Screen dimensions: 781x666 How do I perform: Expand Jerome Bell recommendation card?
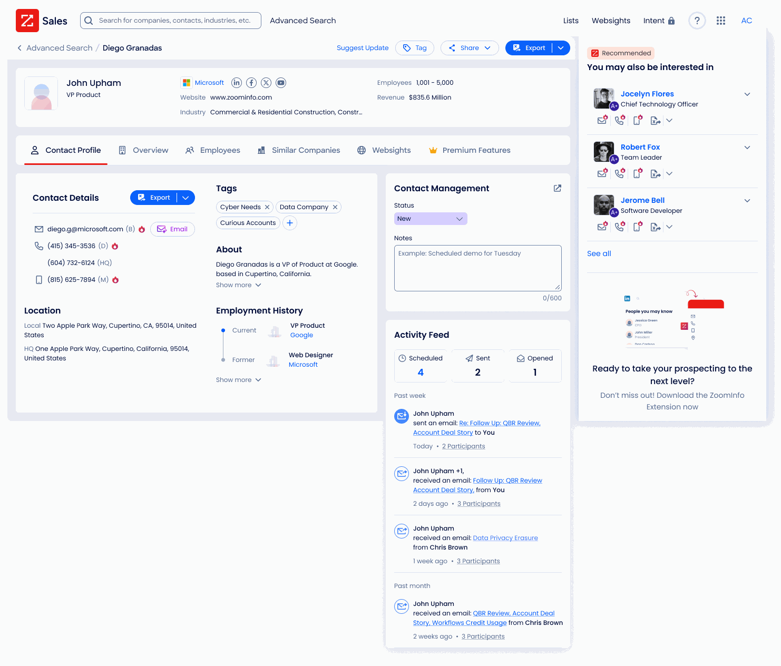point(747,201)
